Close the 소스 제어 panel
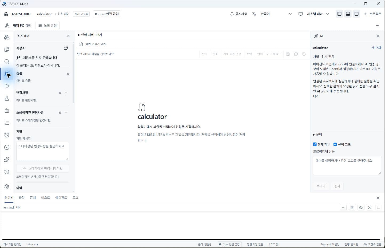This screenshot has width=385, height=248. tap(68, 36)
